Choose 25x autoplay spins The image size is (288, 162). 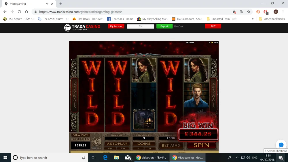point(123,148)
